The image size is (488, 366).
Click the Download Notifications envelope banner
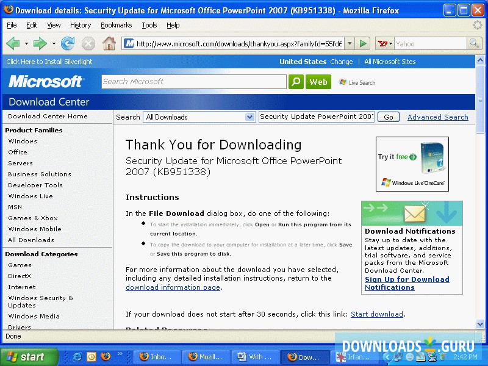412,213
